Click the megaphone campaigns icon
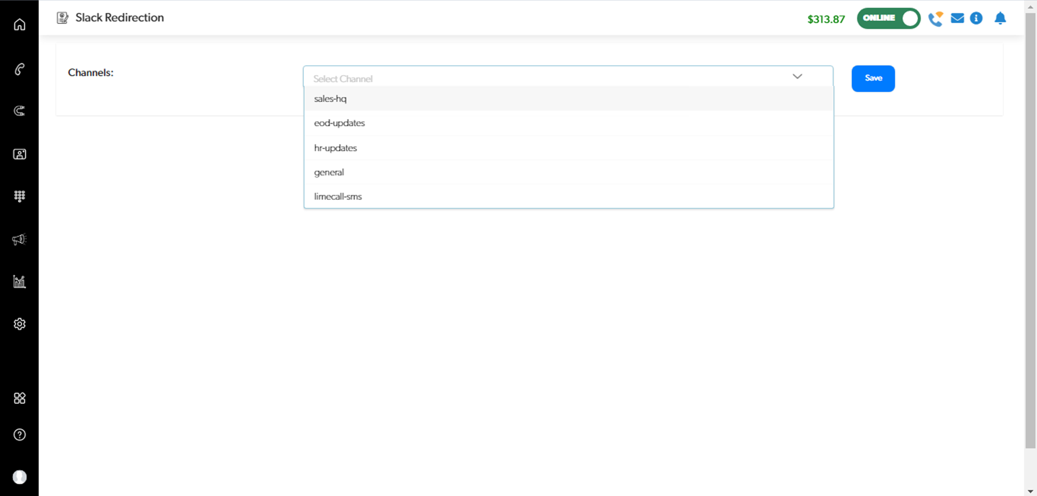 pyautogui.click(x=19, y=239)
